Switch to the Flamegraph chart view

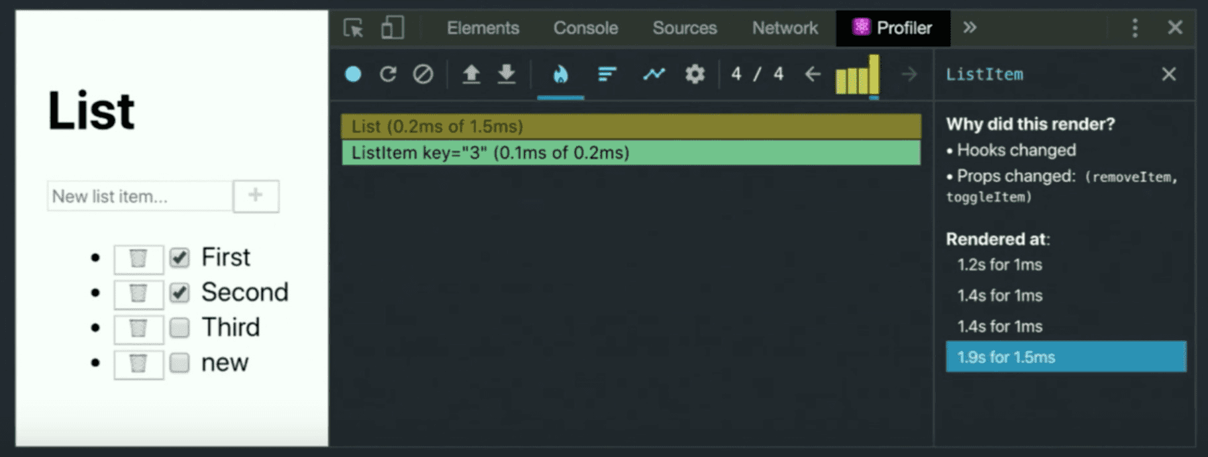560,74
